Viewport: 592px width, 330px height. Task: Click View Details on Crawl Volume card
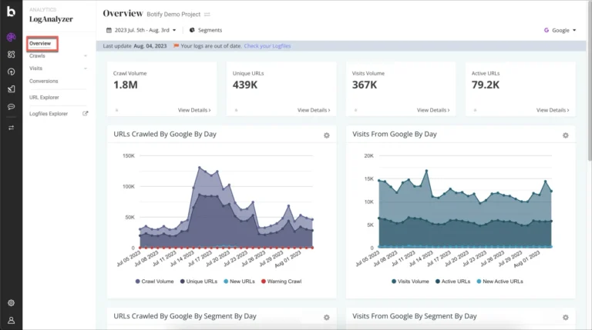point(194,110)
